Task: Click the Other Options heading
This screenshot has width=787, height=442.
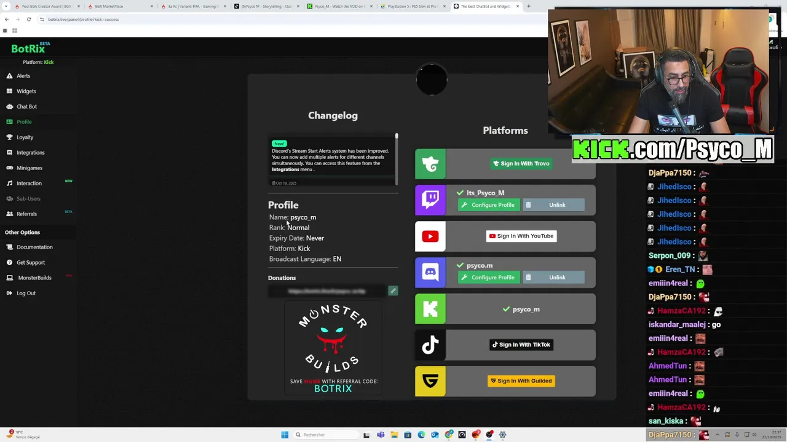Action: tap(22, 232)
